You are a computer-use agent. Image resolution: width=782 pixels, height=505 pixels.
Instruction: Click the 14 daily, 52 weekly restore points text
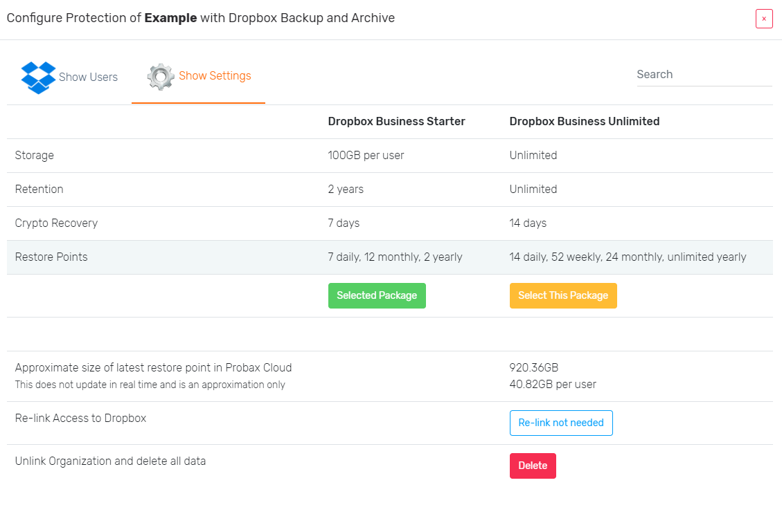pos(628,257)
